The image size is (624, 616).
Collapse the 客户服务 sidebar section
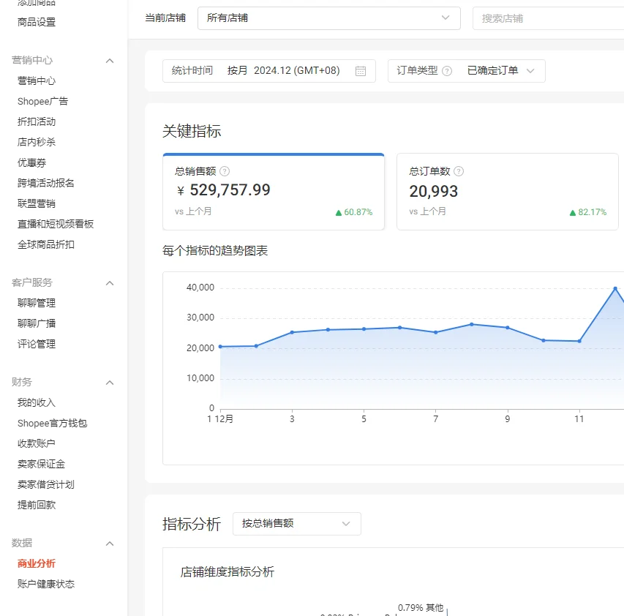tap(109, 282)
